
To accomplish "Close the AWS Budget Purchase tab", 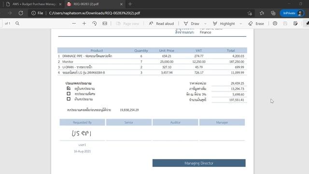I will 60,4.
